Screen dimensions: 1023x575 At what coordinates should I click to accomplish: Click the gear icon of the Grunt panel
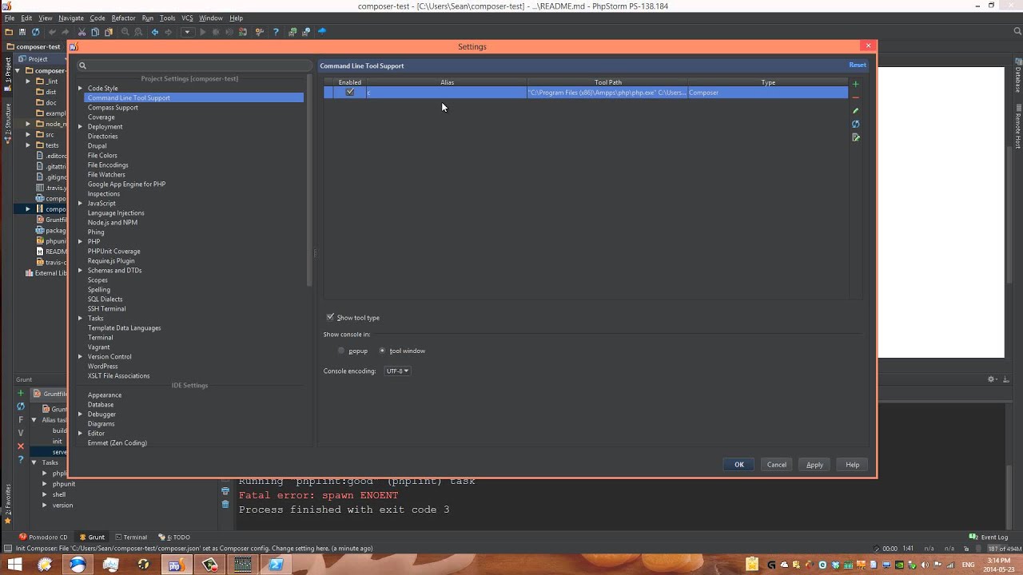pyautogui.click(x=992, y=379)
